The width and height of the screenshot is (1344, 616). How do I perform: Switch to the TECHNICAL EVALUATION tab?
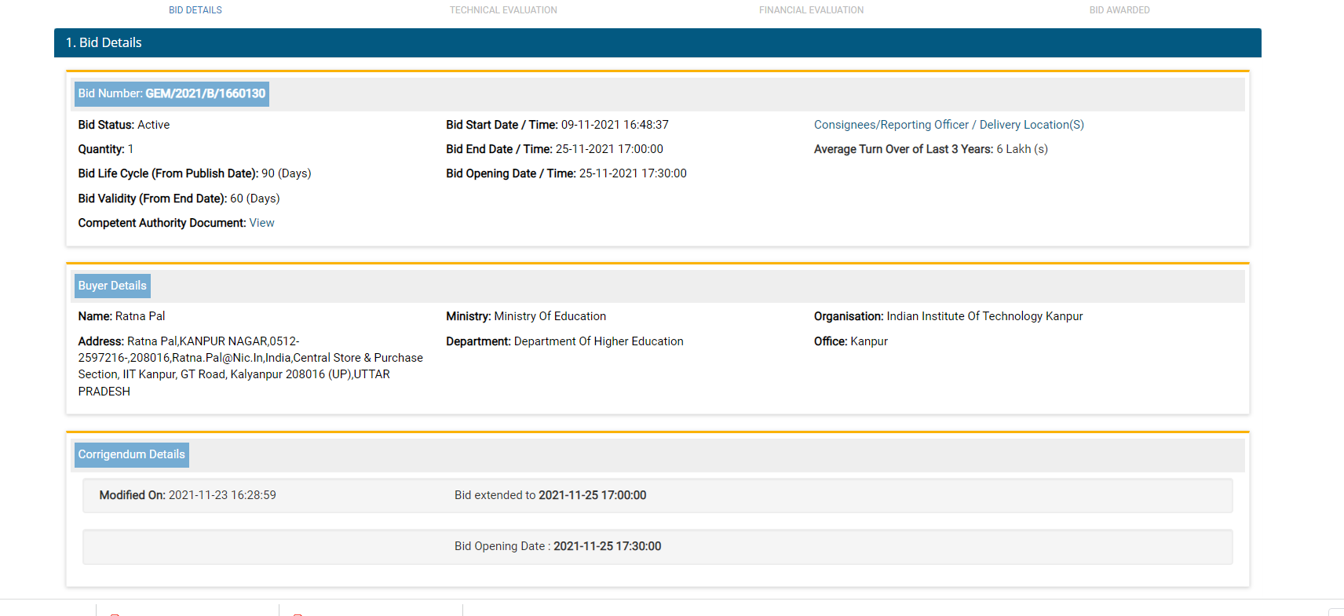[503, 10]
